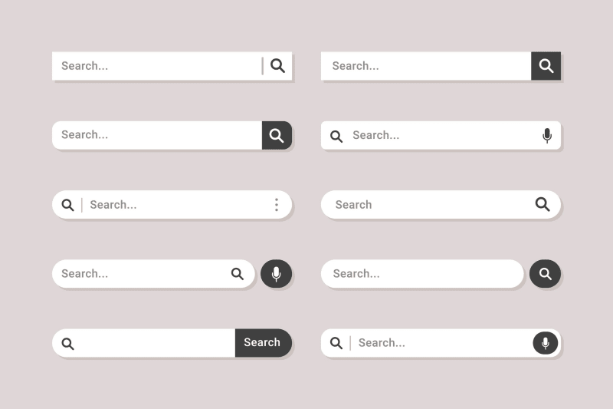Viewport: 613px width, 409px height.
Task: Click the magnifier icon in the bar with the Search text button
Action: [x=67, y=344]
